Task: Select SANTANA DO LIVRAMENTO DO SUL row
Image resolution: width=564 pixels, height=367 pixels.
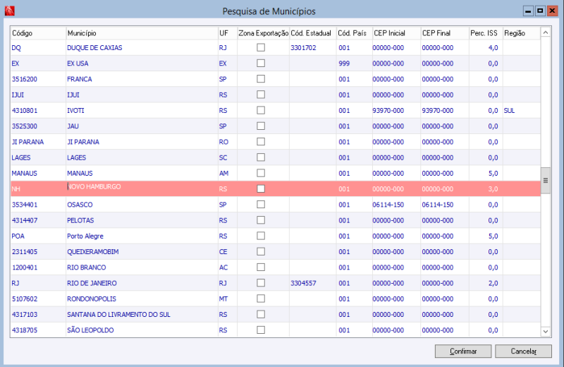Action: [276, 314]
